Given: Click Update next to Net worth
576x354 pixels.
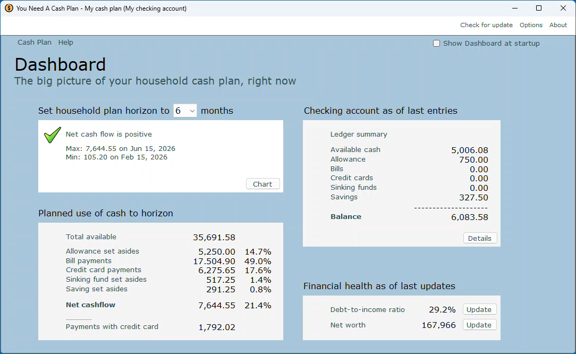Looking at the screenshot, I should coord(479,325).
